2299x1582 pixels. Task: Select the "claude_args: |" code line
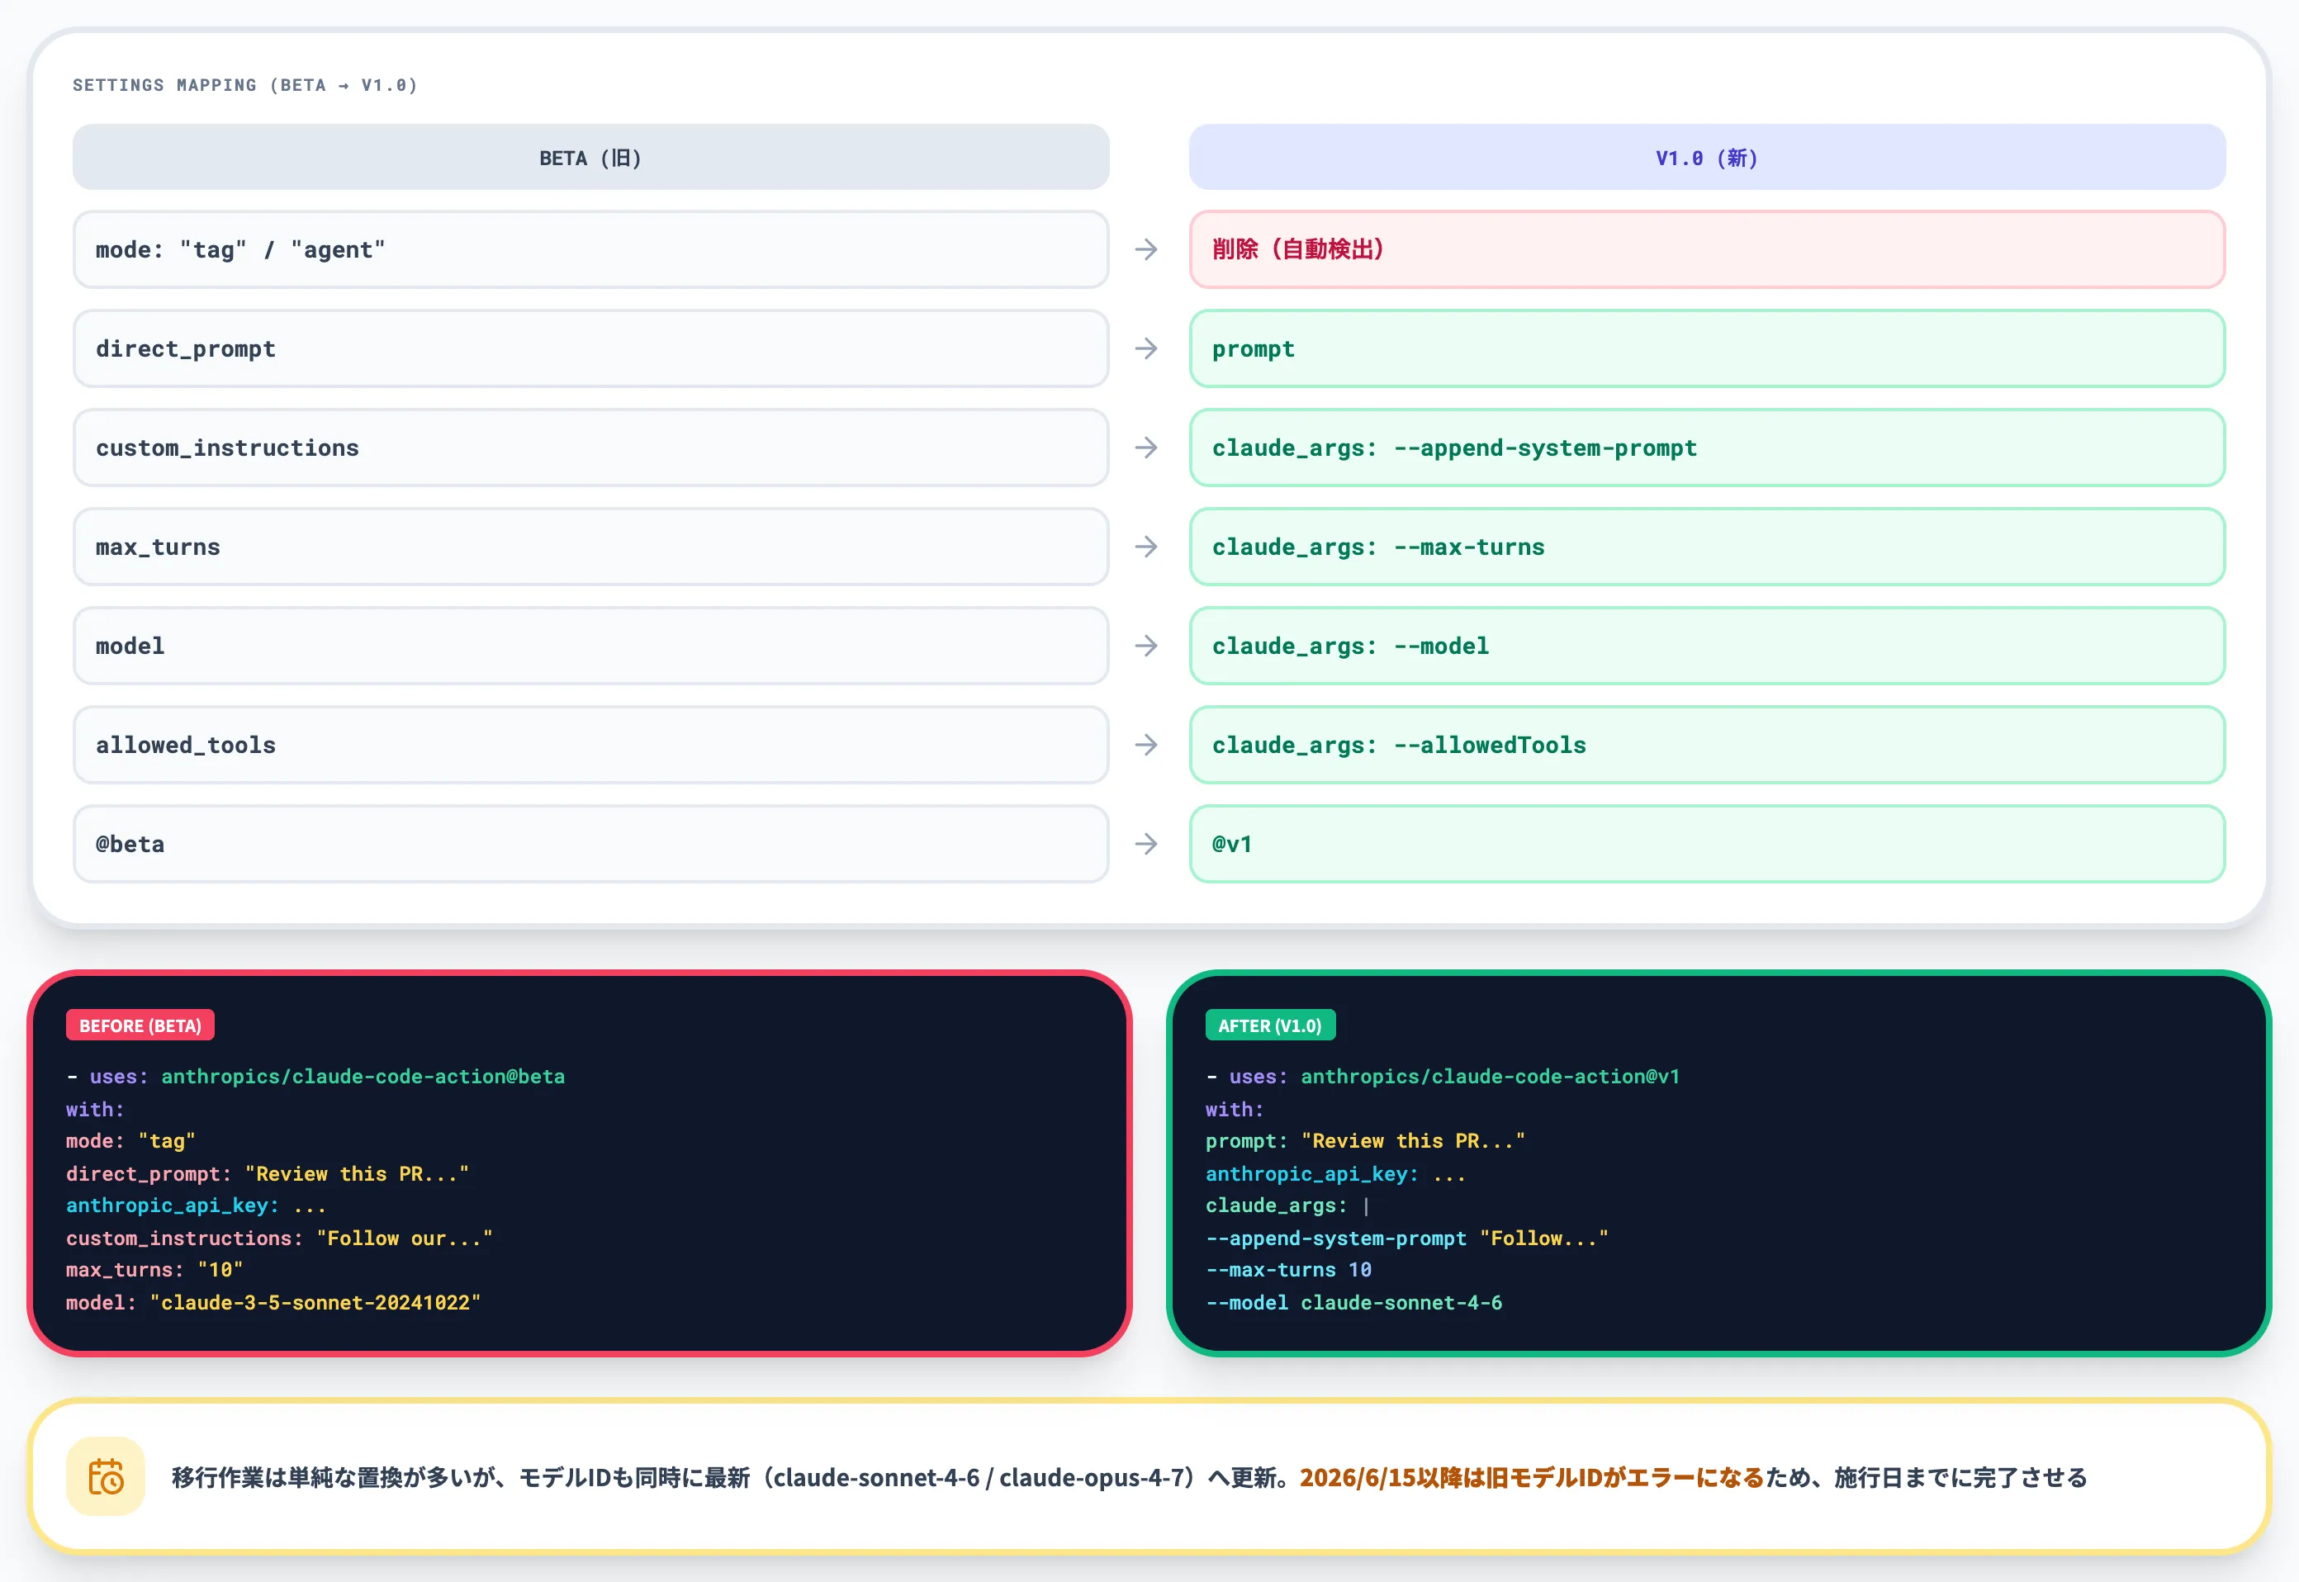pos(1287,1205)
